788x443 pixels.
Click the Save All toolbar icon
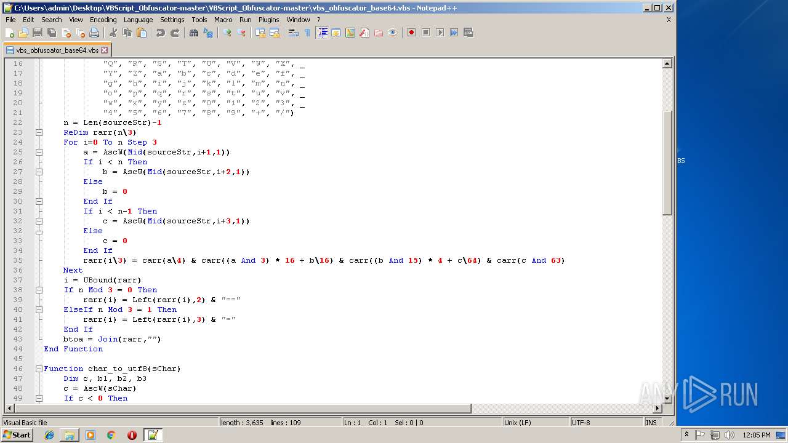[52, 33]
